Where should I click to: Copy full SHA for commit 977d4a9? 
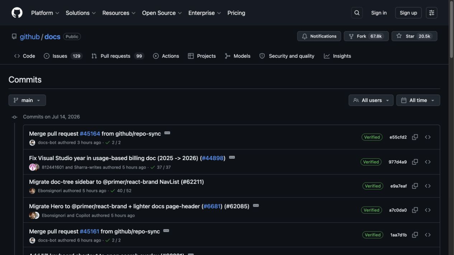(415, 162)
